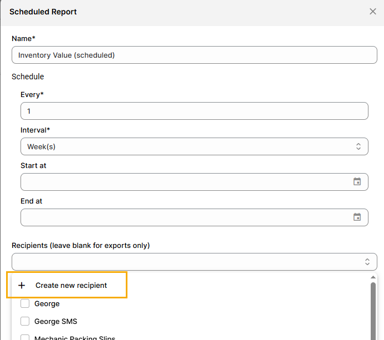
Task: Click into the Every number field
Action: pyautogui.click(x=194, y=111)
